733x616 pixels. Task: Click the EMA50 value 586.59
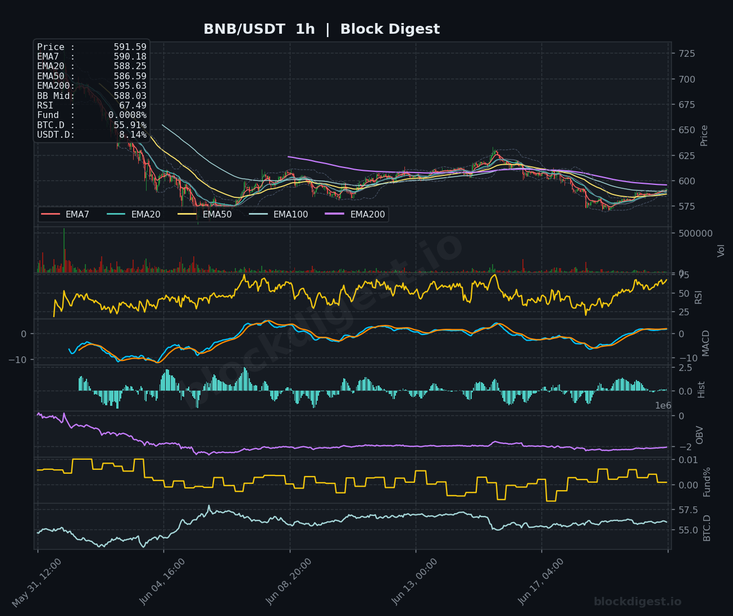coord(130,76)
